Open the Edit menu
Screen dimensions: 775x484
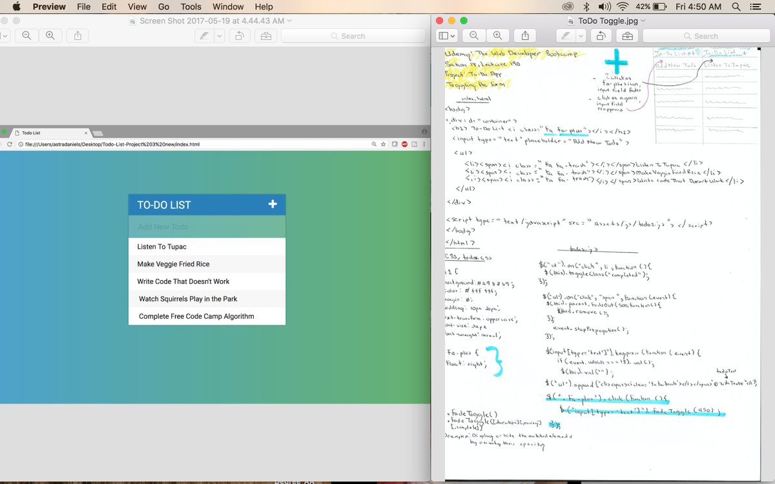(x=109, y=6)
